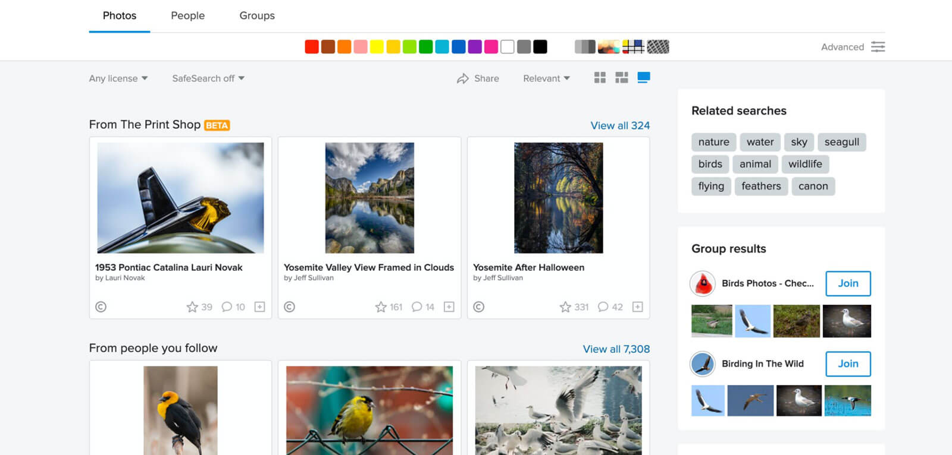Screen dimensions: 952x455
Task: Open the Relevant sort dropdown
Action: [x=546, y=78]
